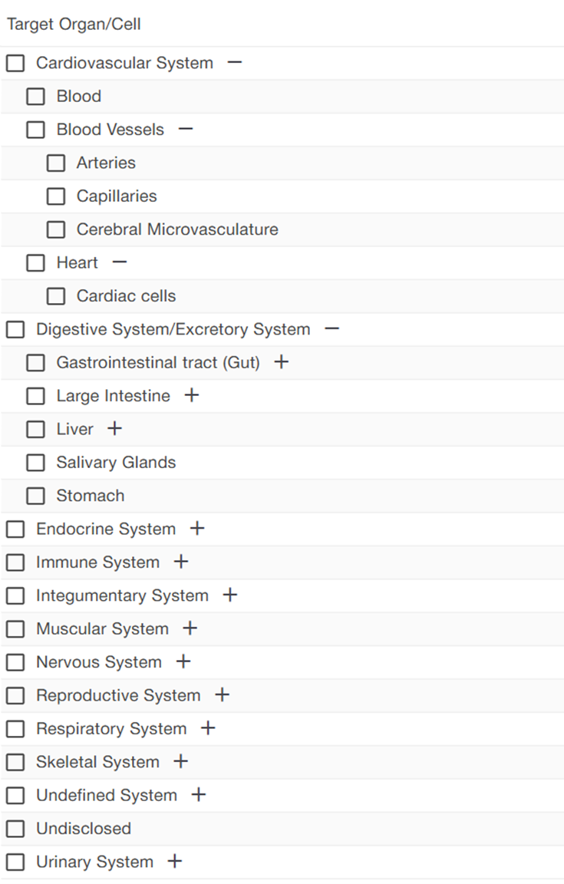Select the Stomach tree item label

90,496
